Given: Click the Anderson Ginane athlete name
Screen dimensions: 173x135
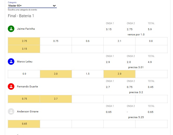Looking at the screenshot, I should 28,112.
